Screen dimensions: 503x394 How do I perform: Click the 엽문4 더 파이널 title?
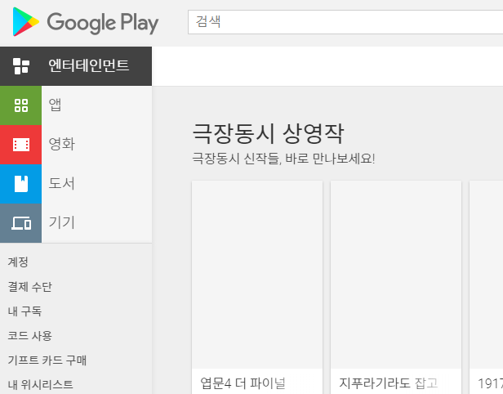click(243, 383)
